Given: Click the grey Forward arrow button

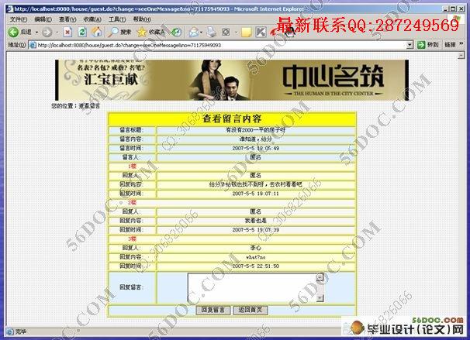Looking at the screenshot, I should pos(47,32).
